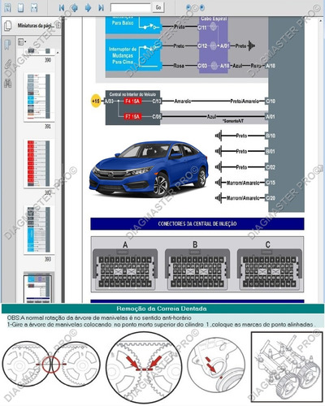Jump to the last page
The width and height of the screenshot is (325, 406).
[101, 8]
